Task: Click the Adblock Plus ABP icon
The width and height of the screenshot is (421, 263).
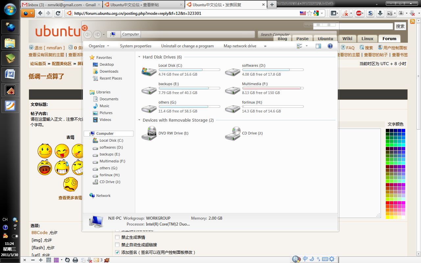Action: click(359, 13)
